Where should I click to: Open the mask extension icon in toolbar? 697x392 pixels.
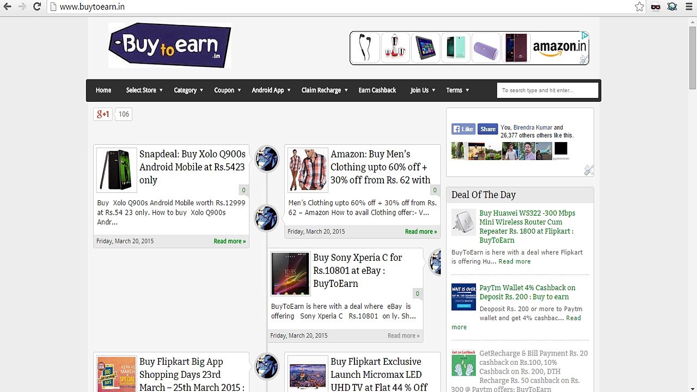(x=656, y=7)
